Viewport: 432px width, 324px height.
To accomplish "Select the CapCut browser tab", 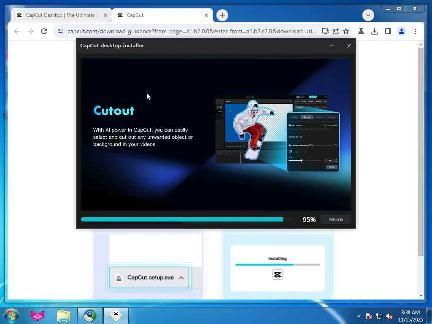I will pyautogui.click(x=162, y=15).
